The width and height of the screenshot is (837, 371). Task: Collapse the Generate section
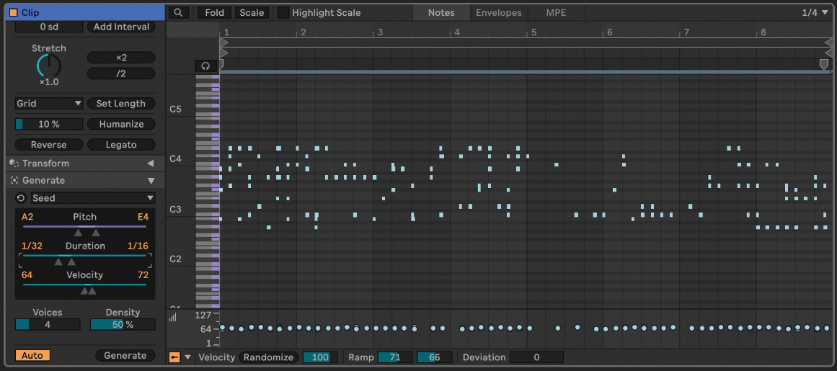[151, 180]
